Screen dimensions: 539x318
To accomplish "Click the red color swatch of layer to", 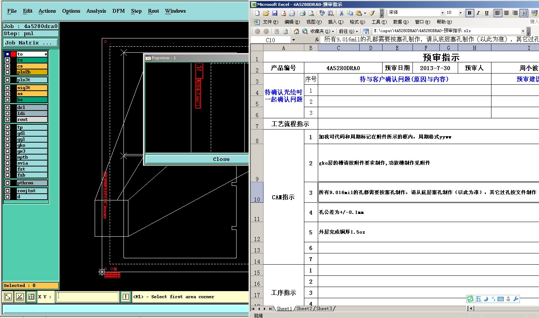I will click(x=13, y=54).
